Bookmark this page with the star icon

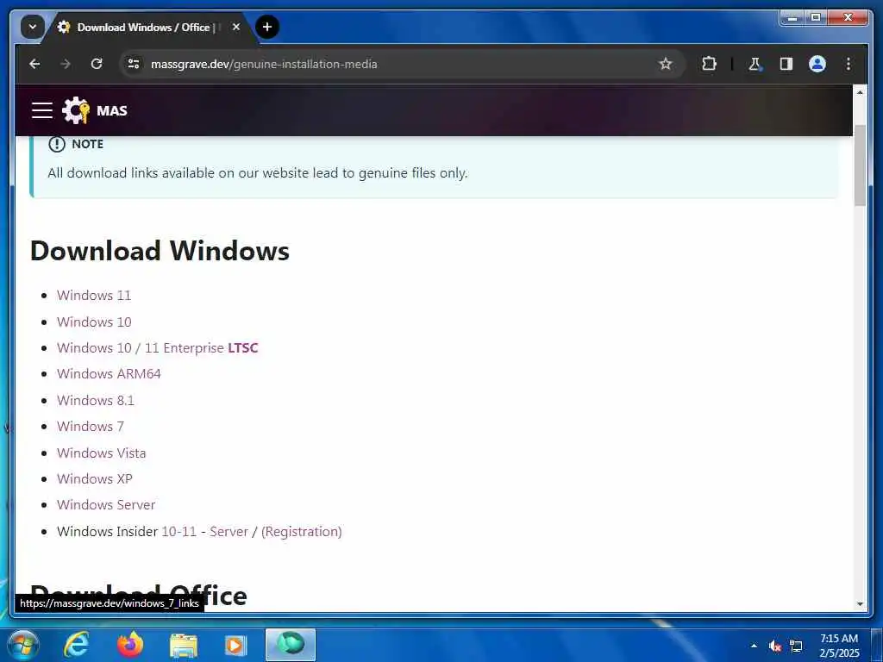click(x=666, y=64)
